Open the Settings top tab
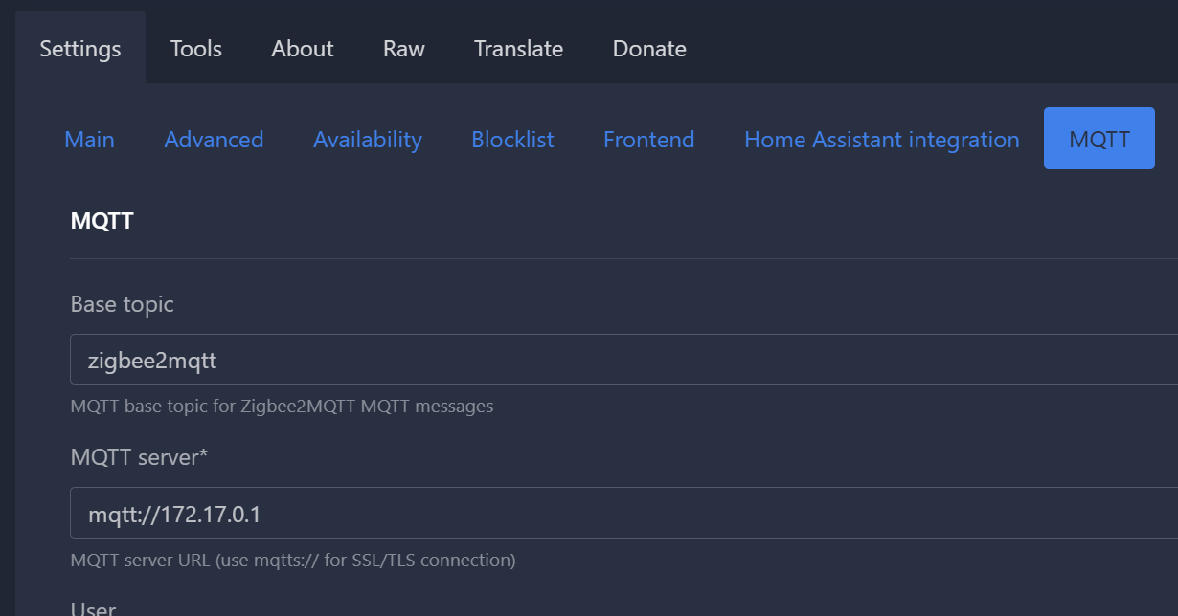This screenshot has width=1178, height=616. coord(80,48)
